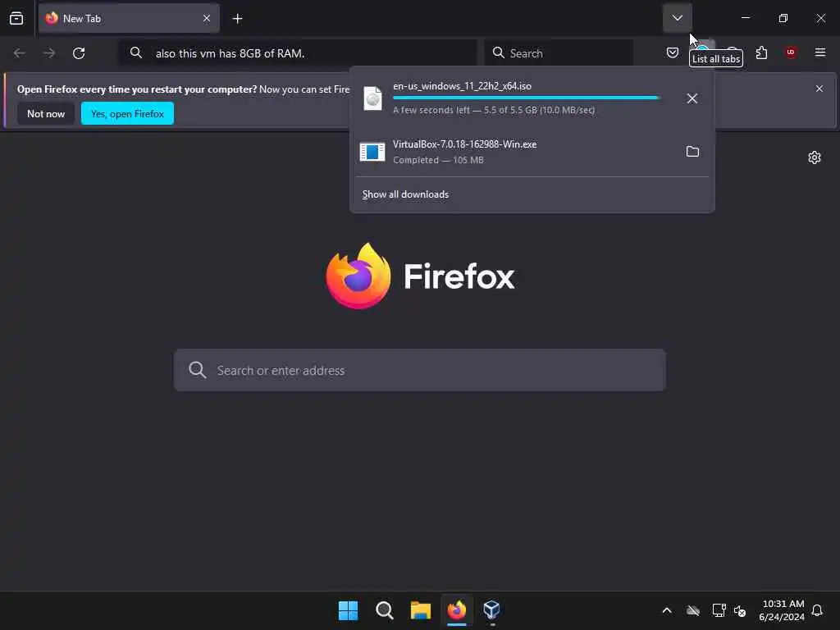Click the Firefox taskbar icon
Screen dimensions: 840x630
point(457,610)
